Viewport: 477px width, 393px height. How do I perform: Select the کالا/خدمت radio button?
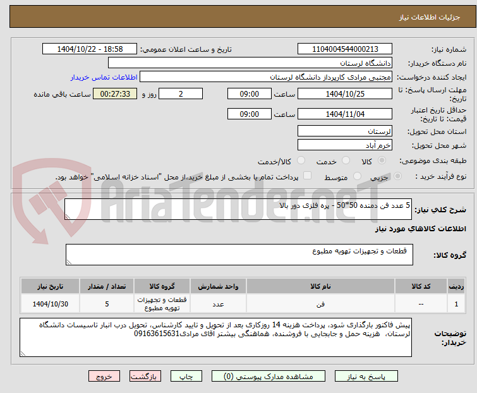pos(301,160)
